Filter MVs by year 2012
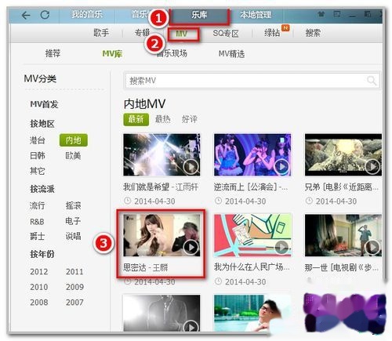392x341 pixels. [39, 272]
